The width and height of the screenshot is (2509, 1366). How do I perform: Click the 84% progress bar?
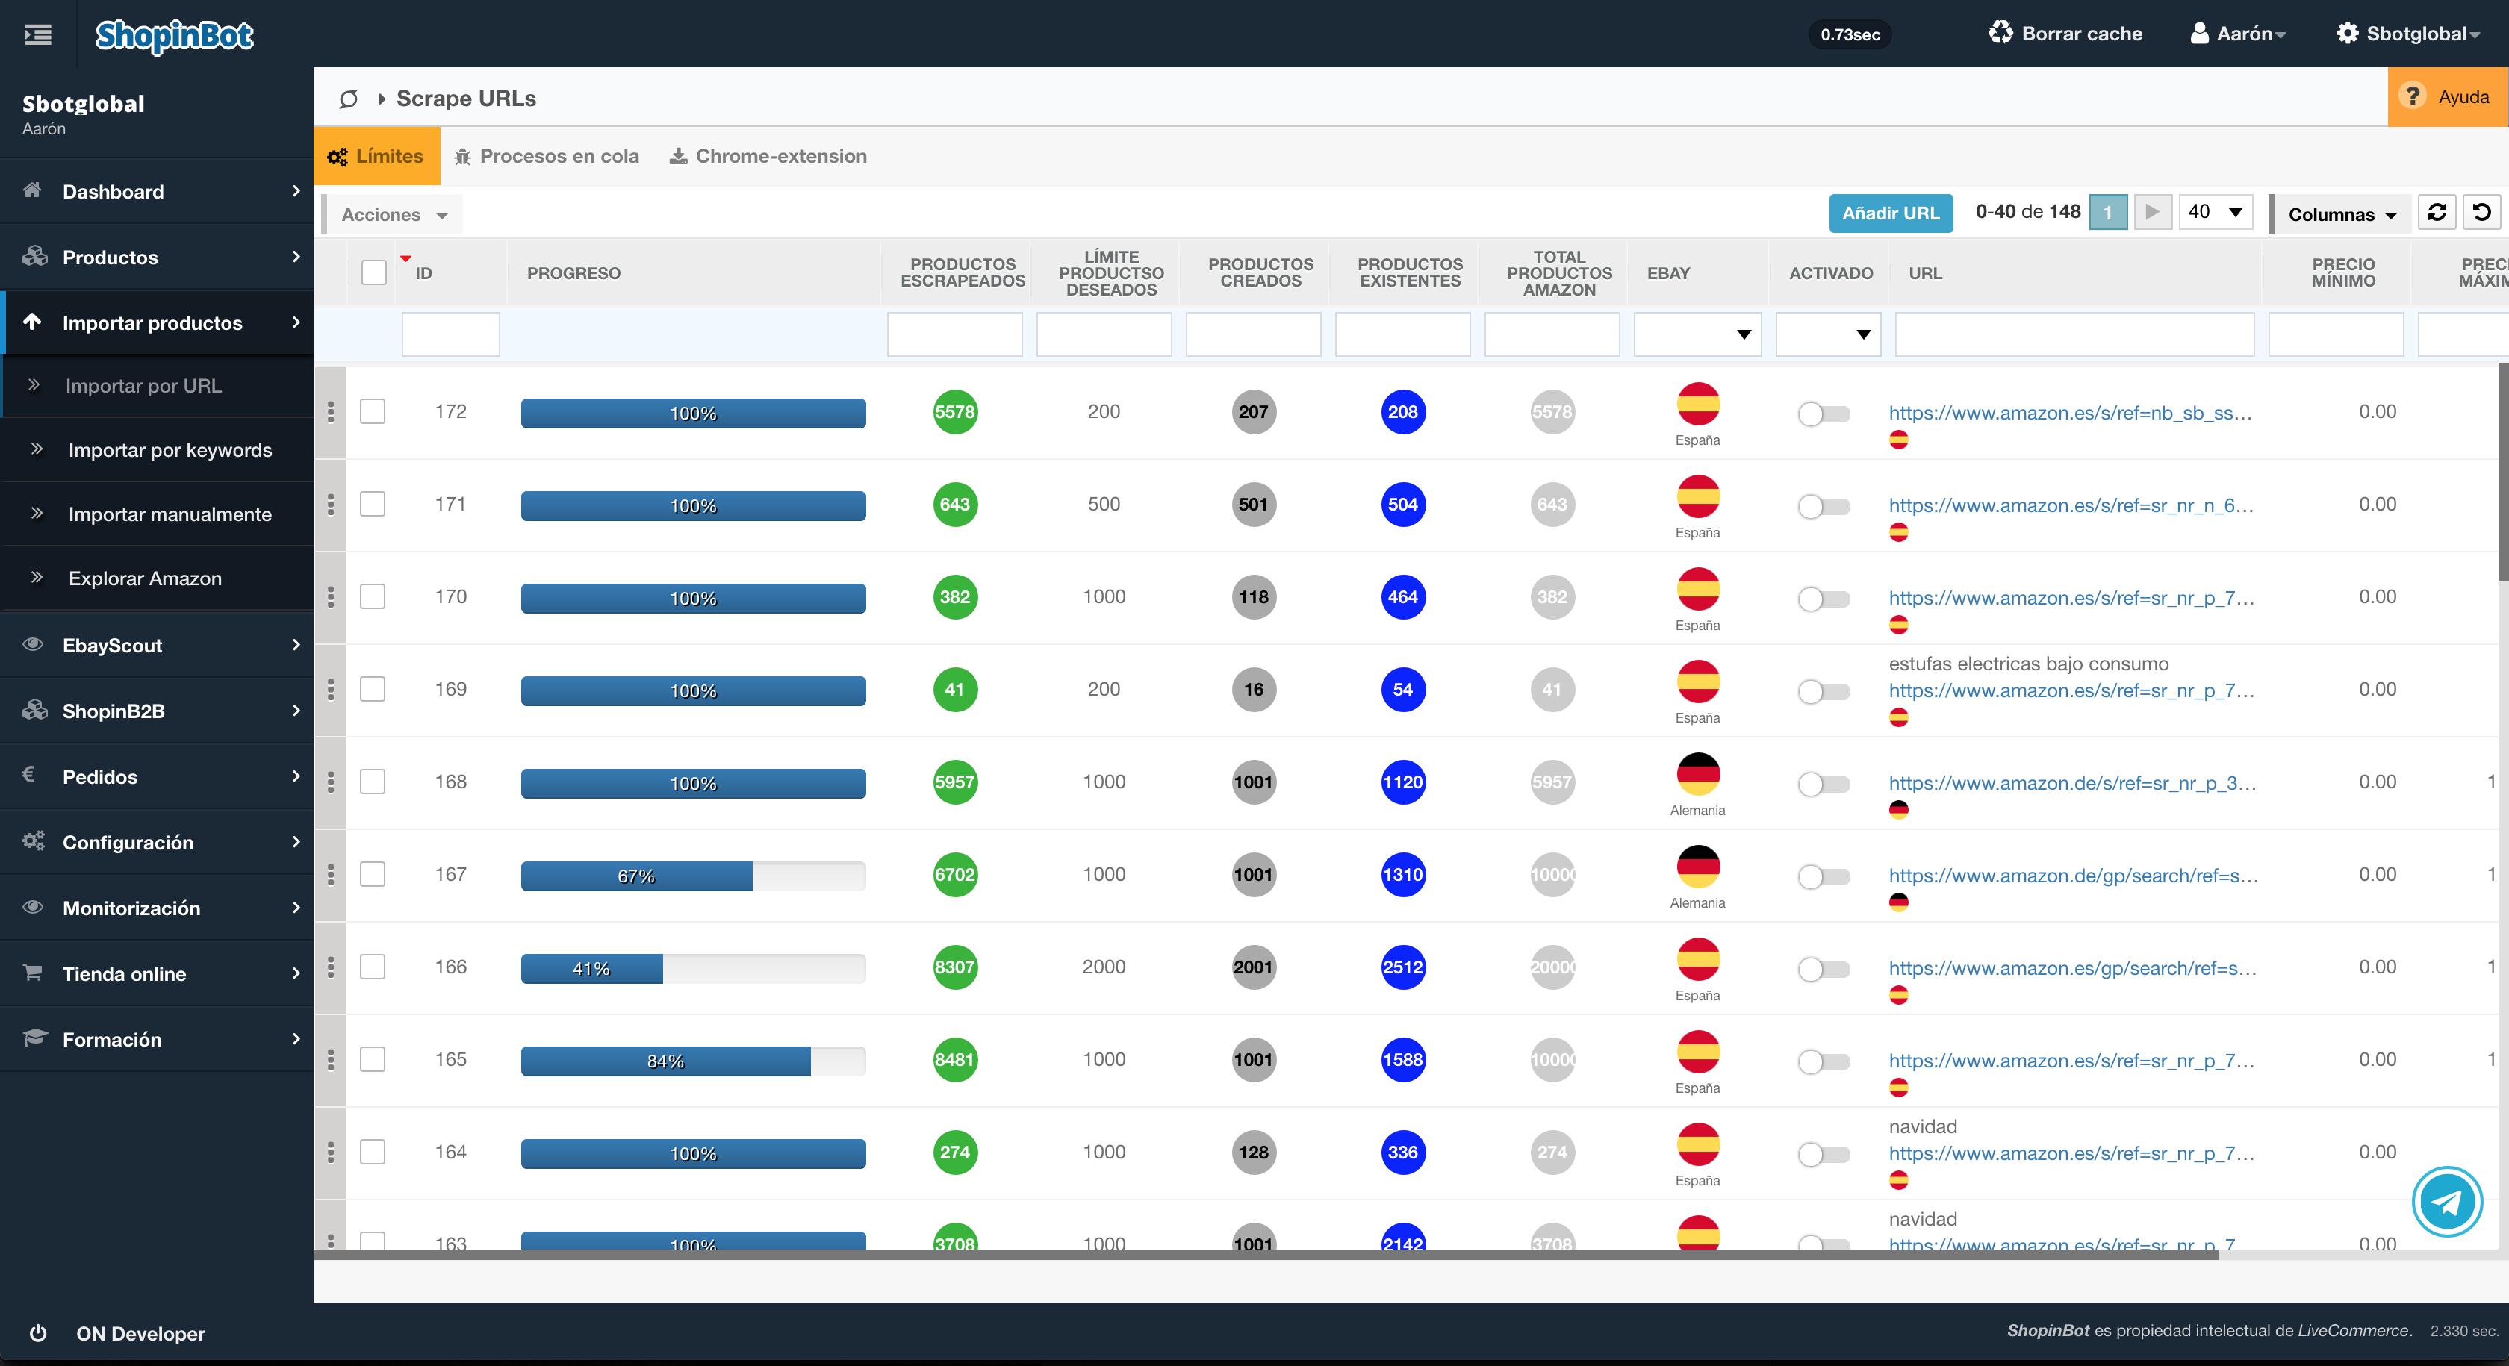point(694,1060)
